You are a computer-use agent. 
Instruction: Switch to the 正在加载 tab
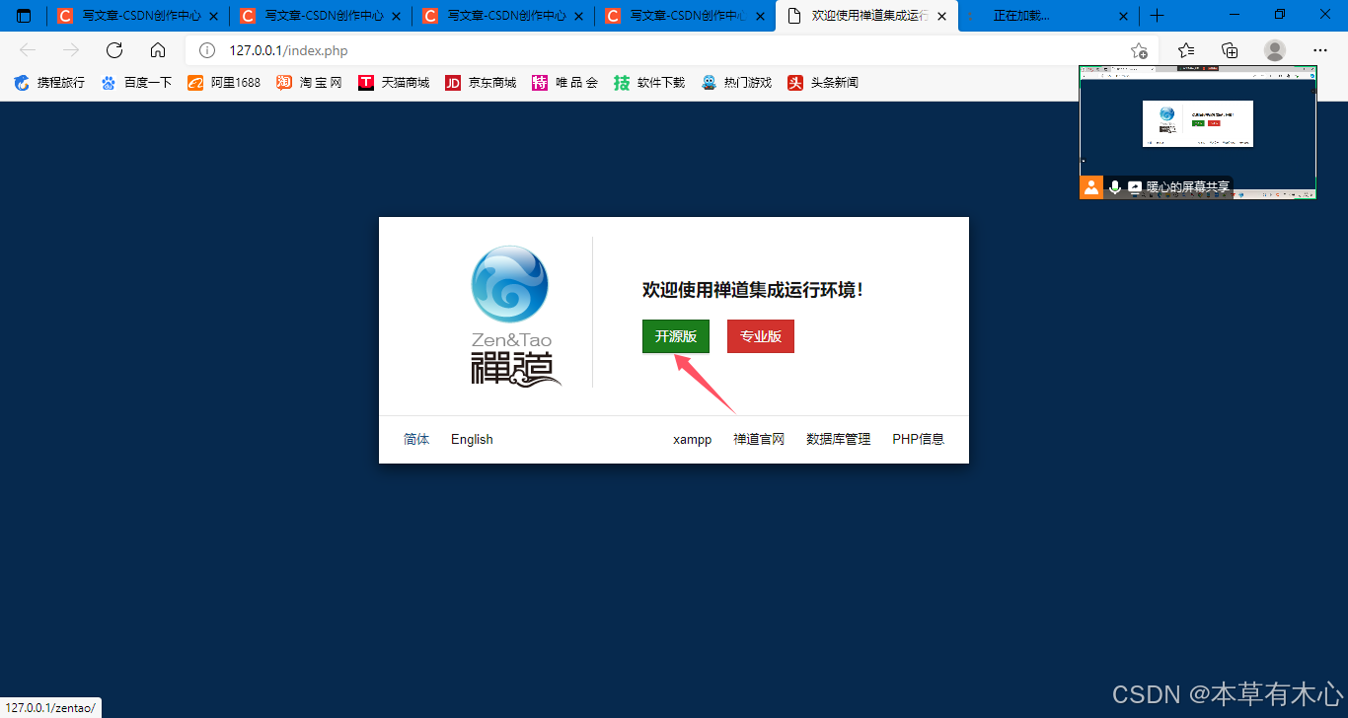tap(1047, 16)
